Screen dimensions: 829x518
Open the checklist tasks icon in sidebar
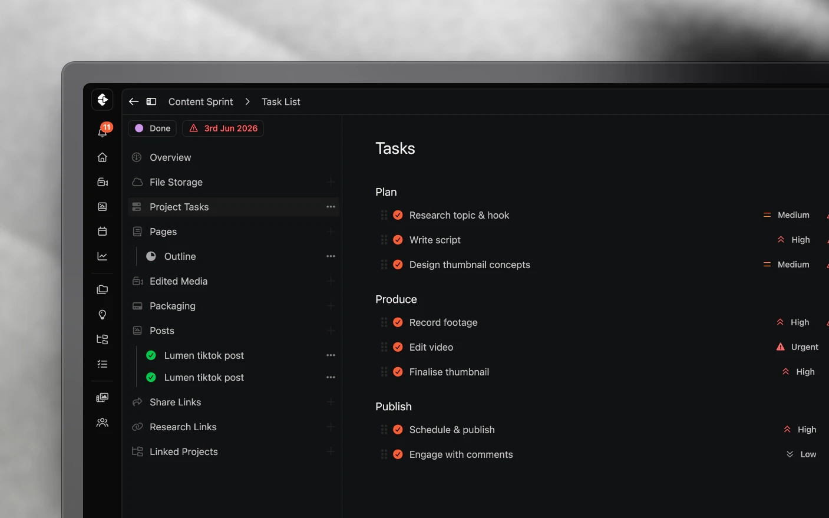pyautogui.click(x=103, y=364)
